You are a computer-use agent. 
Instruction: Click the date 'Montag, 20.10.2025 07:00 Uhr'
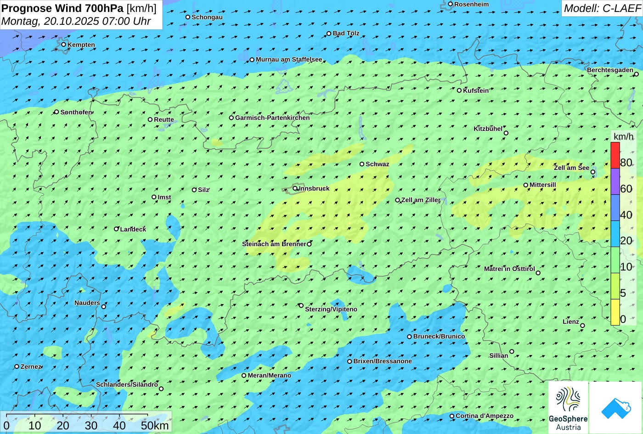76,21
